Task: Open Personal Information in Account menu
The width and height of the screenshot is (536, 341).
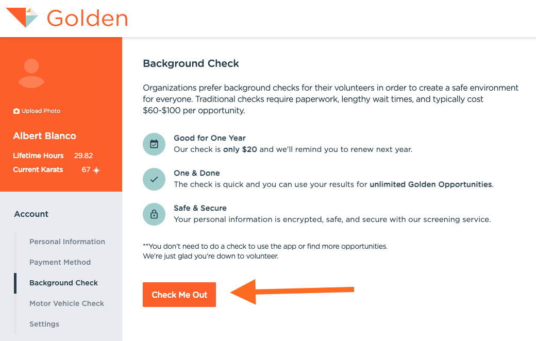Action: (x=67, y=242)
